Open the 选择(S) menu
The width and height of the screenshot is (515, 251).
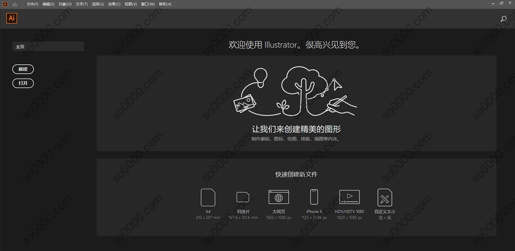[98, 4]
